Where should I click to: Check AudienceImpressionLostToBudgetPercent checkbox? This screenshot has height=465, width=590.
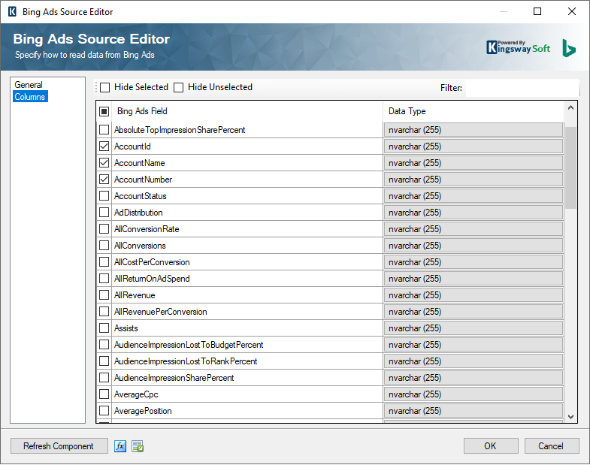point(104,345)
